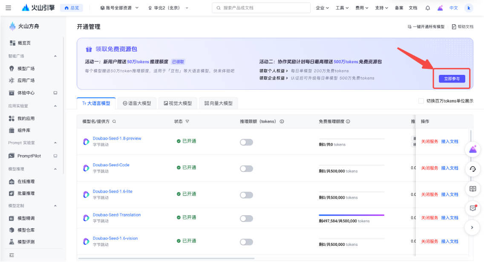Click 关闭服务 for Doubao-Seed-Code
The width and height of the screenshot is (484, 262).
coord(429,168)
